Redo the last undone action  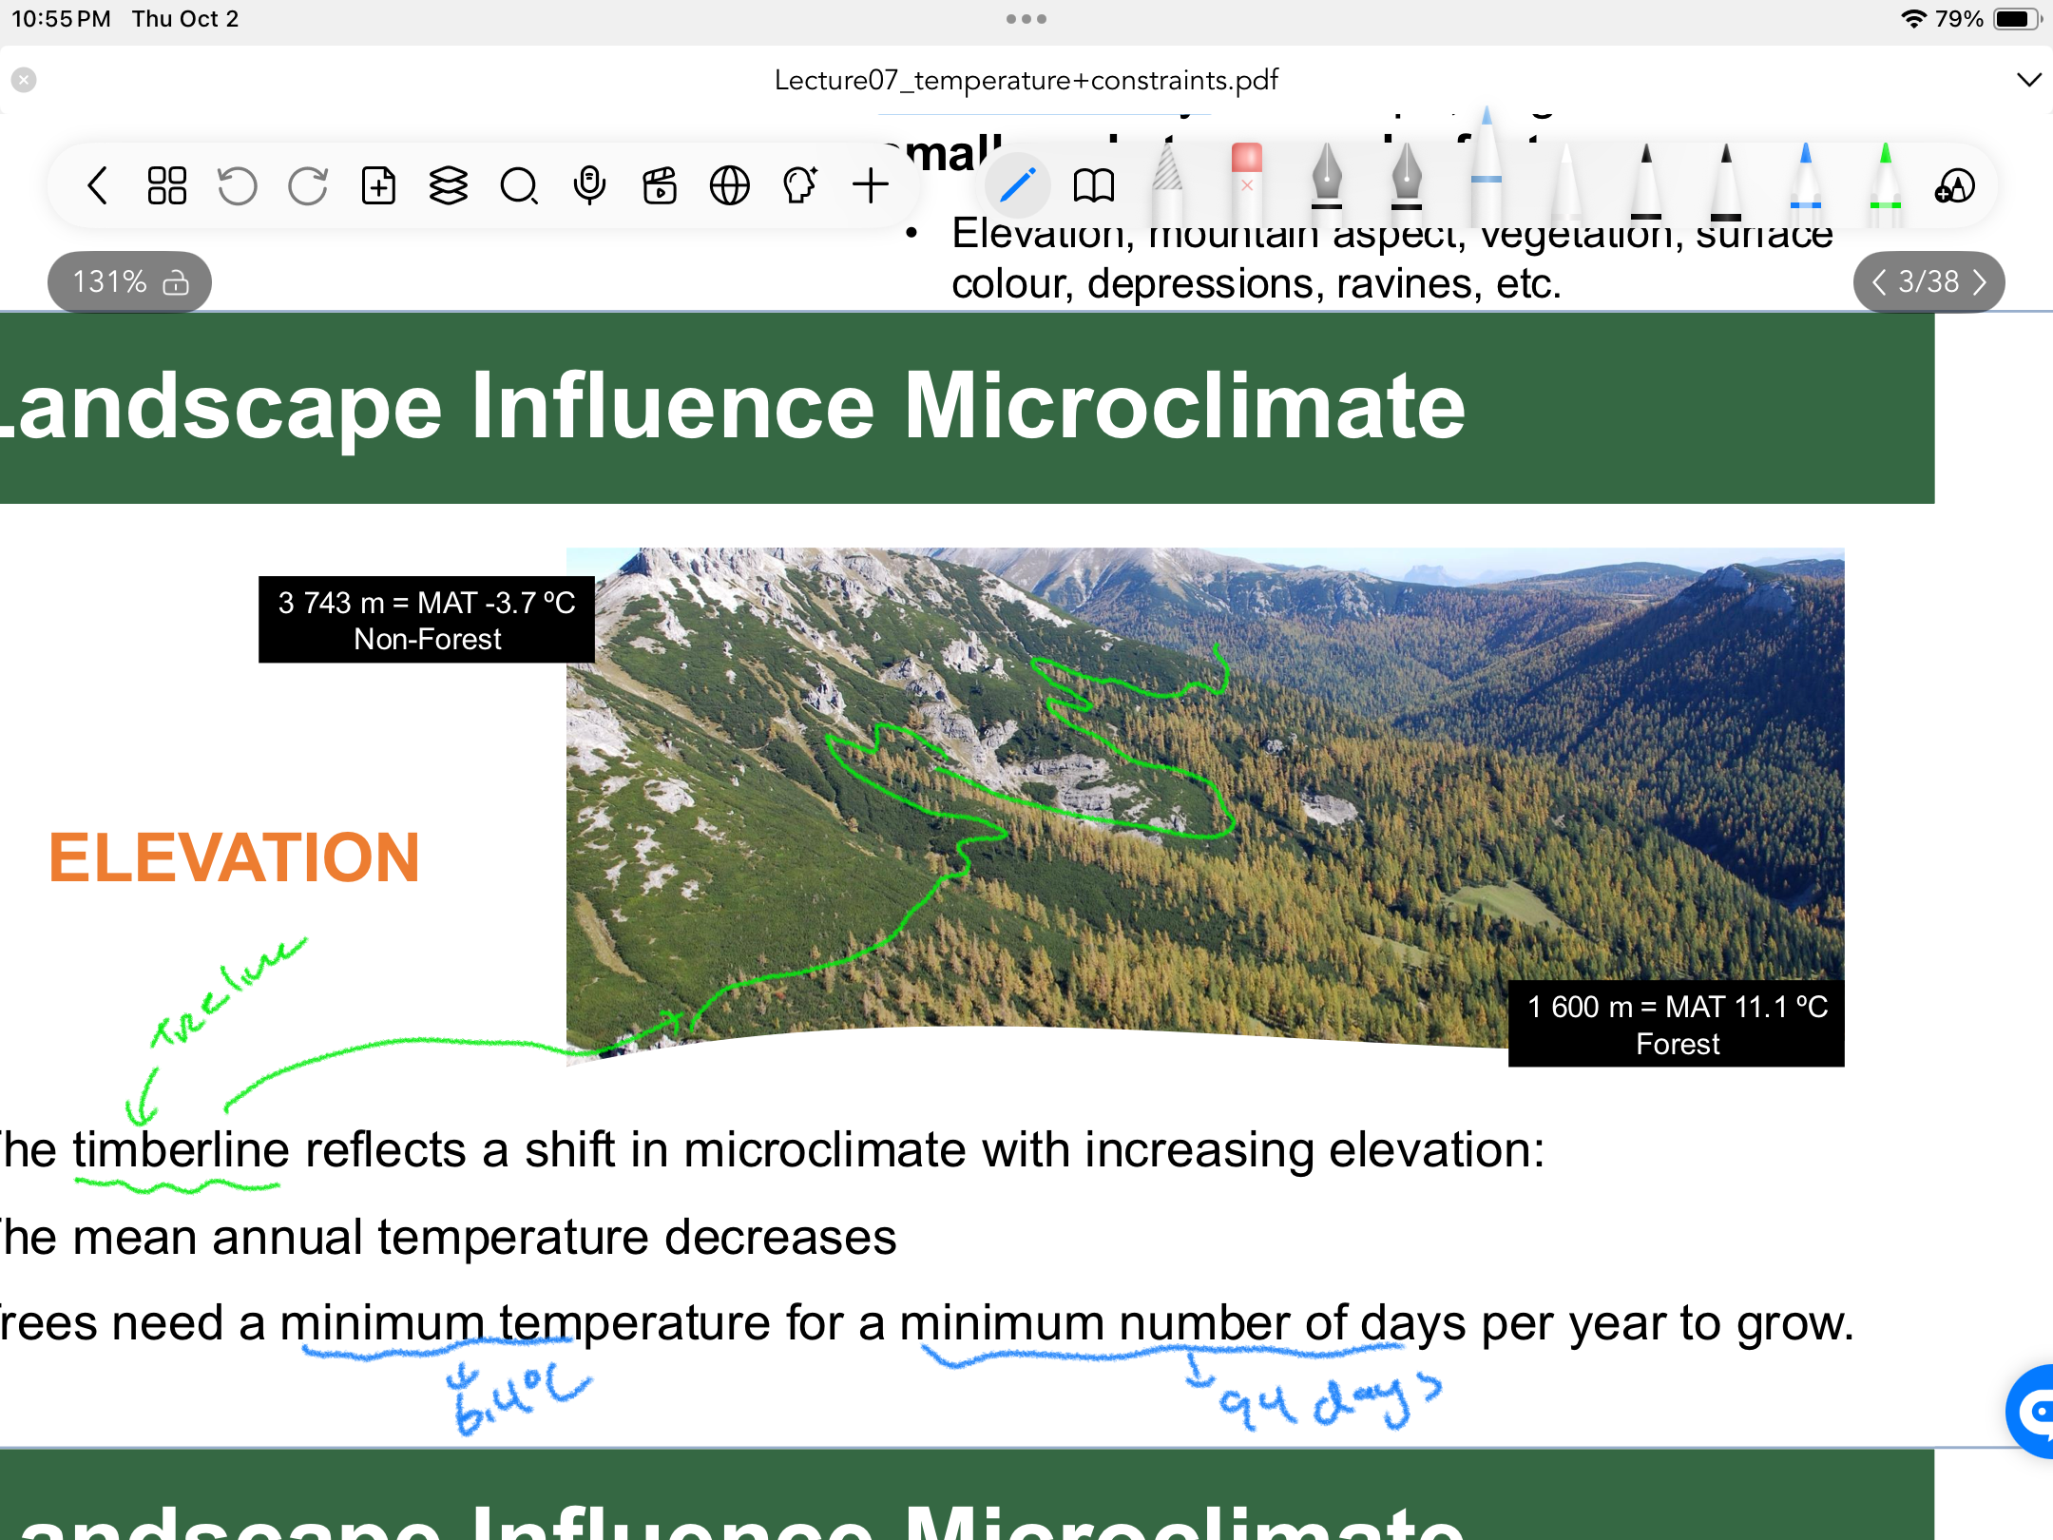[x=307, y=185]
